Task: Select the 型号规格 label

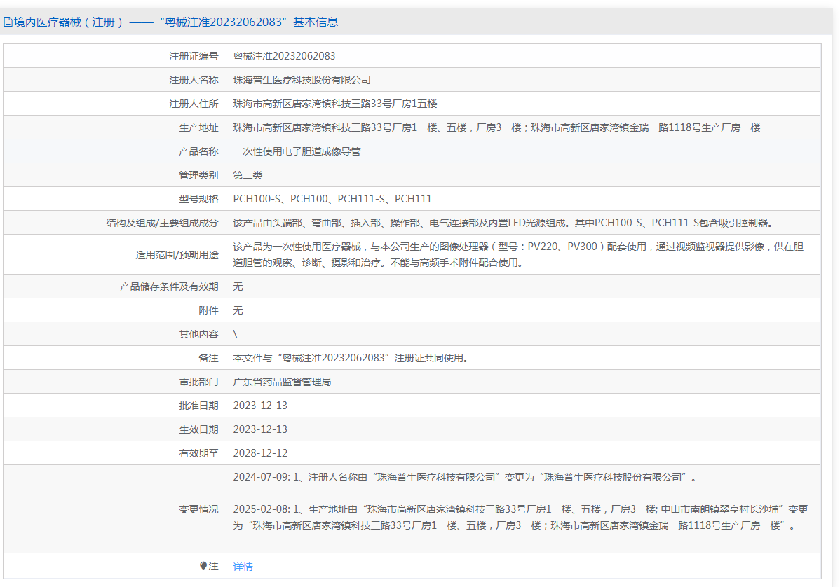Action: (x=198, y=199)
